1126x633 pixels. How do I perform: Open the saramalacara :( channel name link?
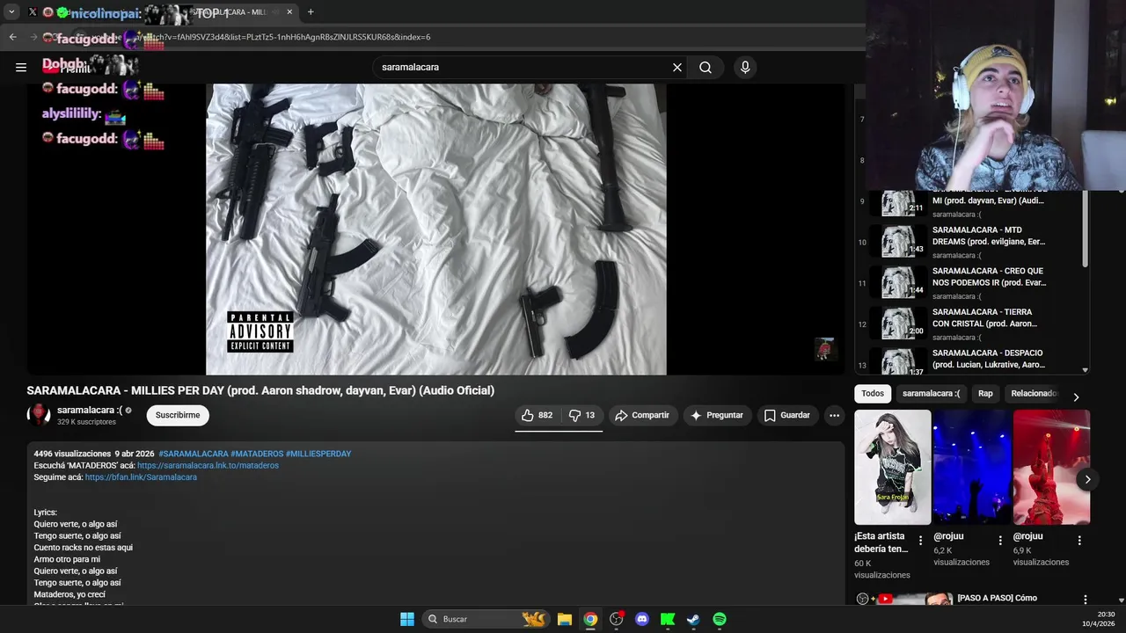point(90,410)
